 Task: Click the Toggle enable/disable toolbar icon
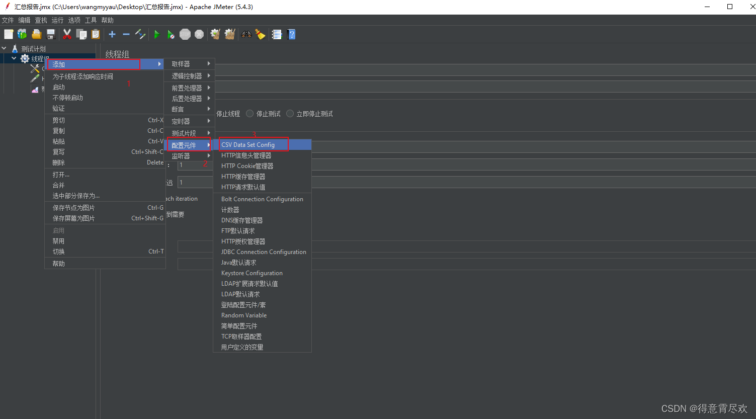pos(140,34)
